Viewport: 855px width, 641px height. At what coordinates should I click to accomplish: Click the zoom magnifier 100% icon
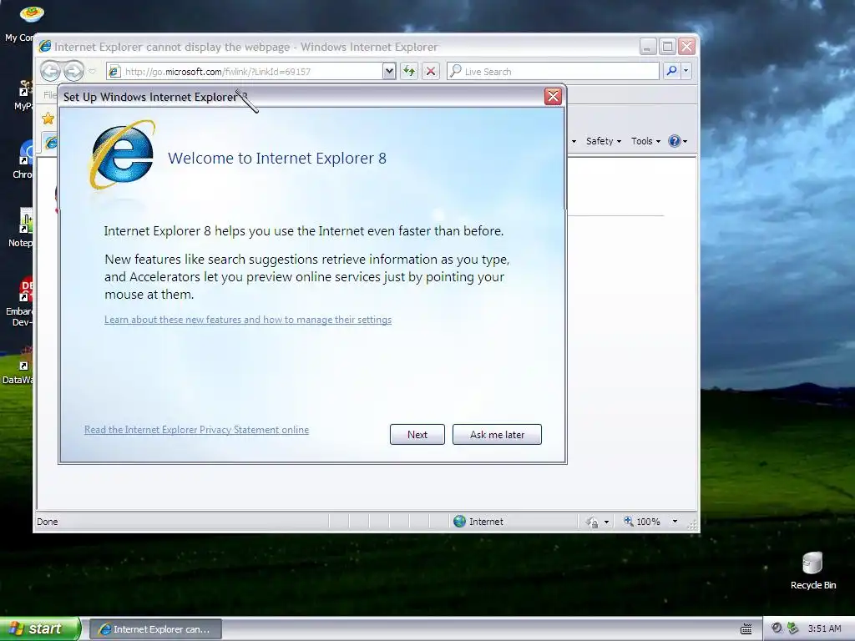pos(628,521)
